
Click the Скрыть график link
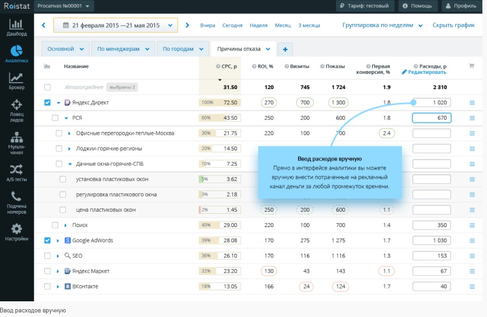click(453, 25)
